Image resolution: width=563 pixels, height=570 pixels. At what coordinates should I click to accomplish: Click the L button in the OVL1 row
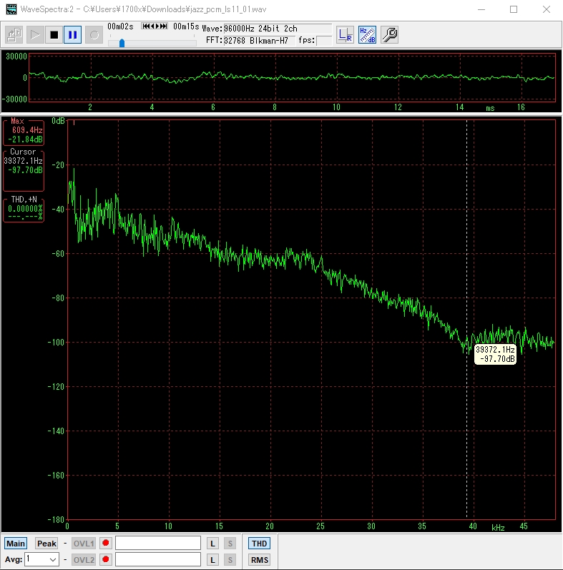coord(213,544)
